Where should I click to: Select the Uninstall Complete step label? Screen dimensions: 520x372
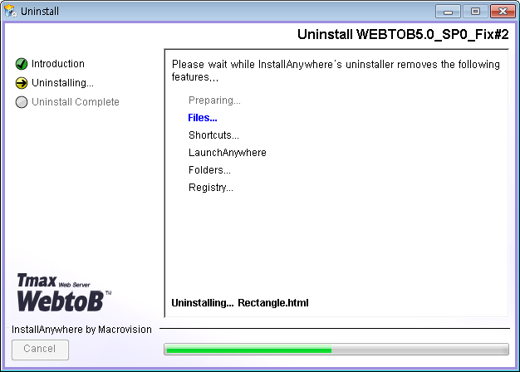pos(76,102)
